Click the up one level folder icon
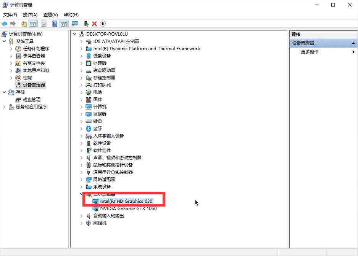358x256 pixels. [x=24, y=24]
